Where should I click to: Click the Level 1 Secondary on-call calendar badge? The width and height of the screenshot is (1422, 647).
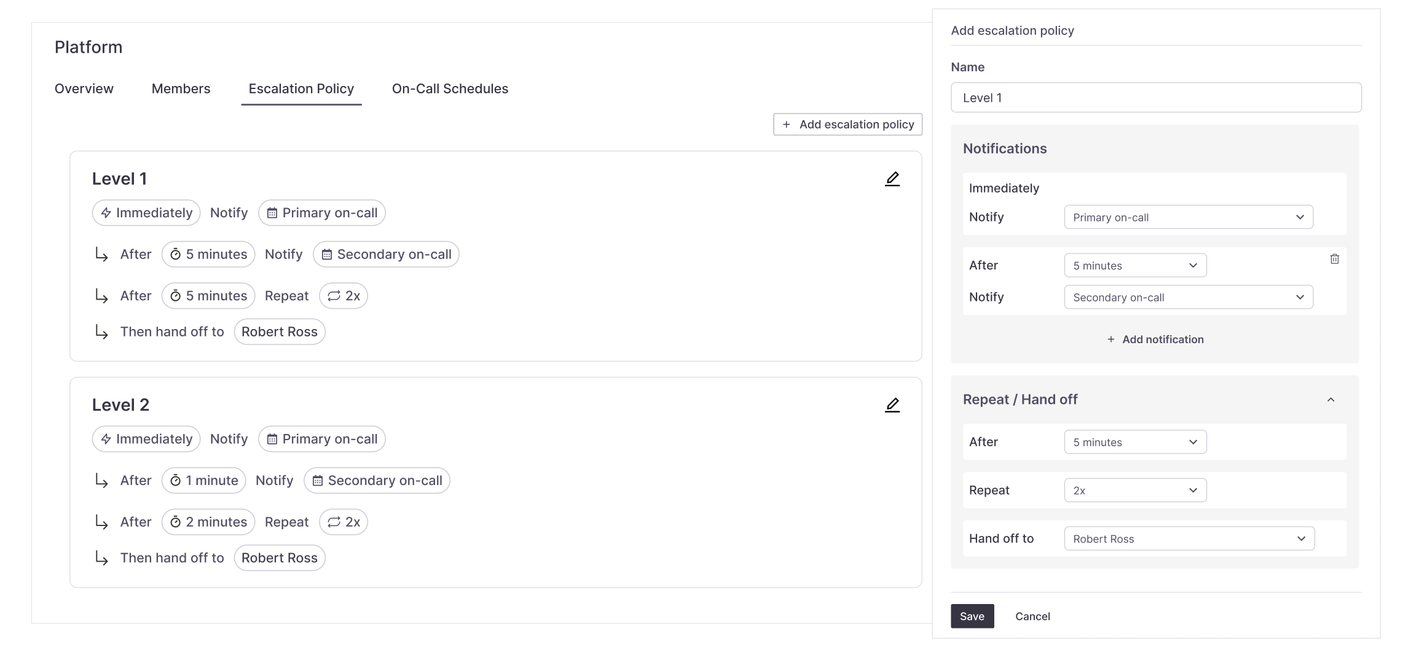pyautogui.click(x=386, y=254)
